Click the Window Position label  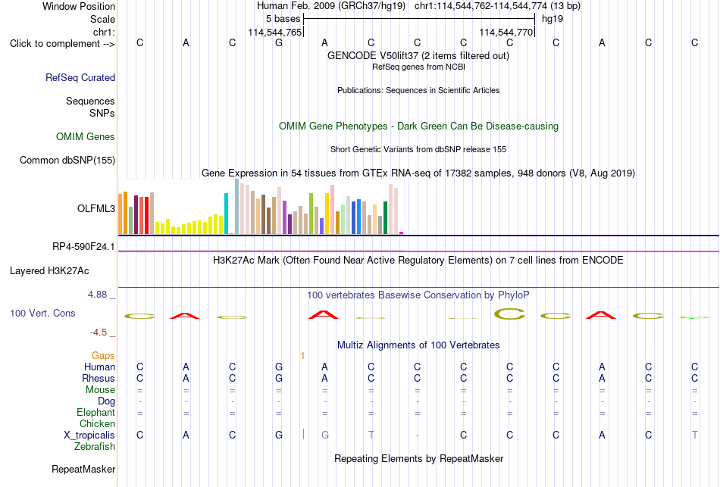point(79,6)
